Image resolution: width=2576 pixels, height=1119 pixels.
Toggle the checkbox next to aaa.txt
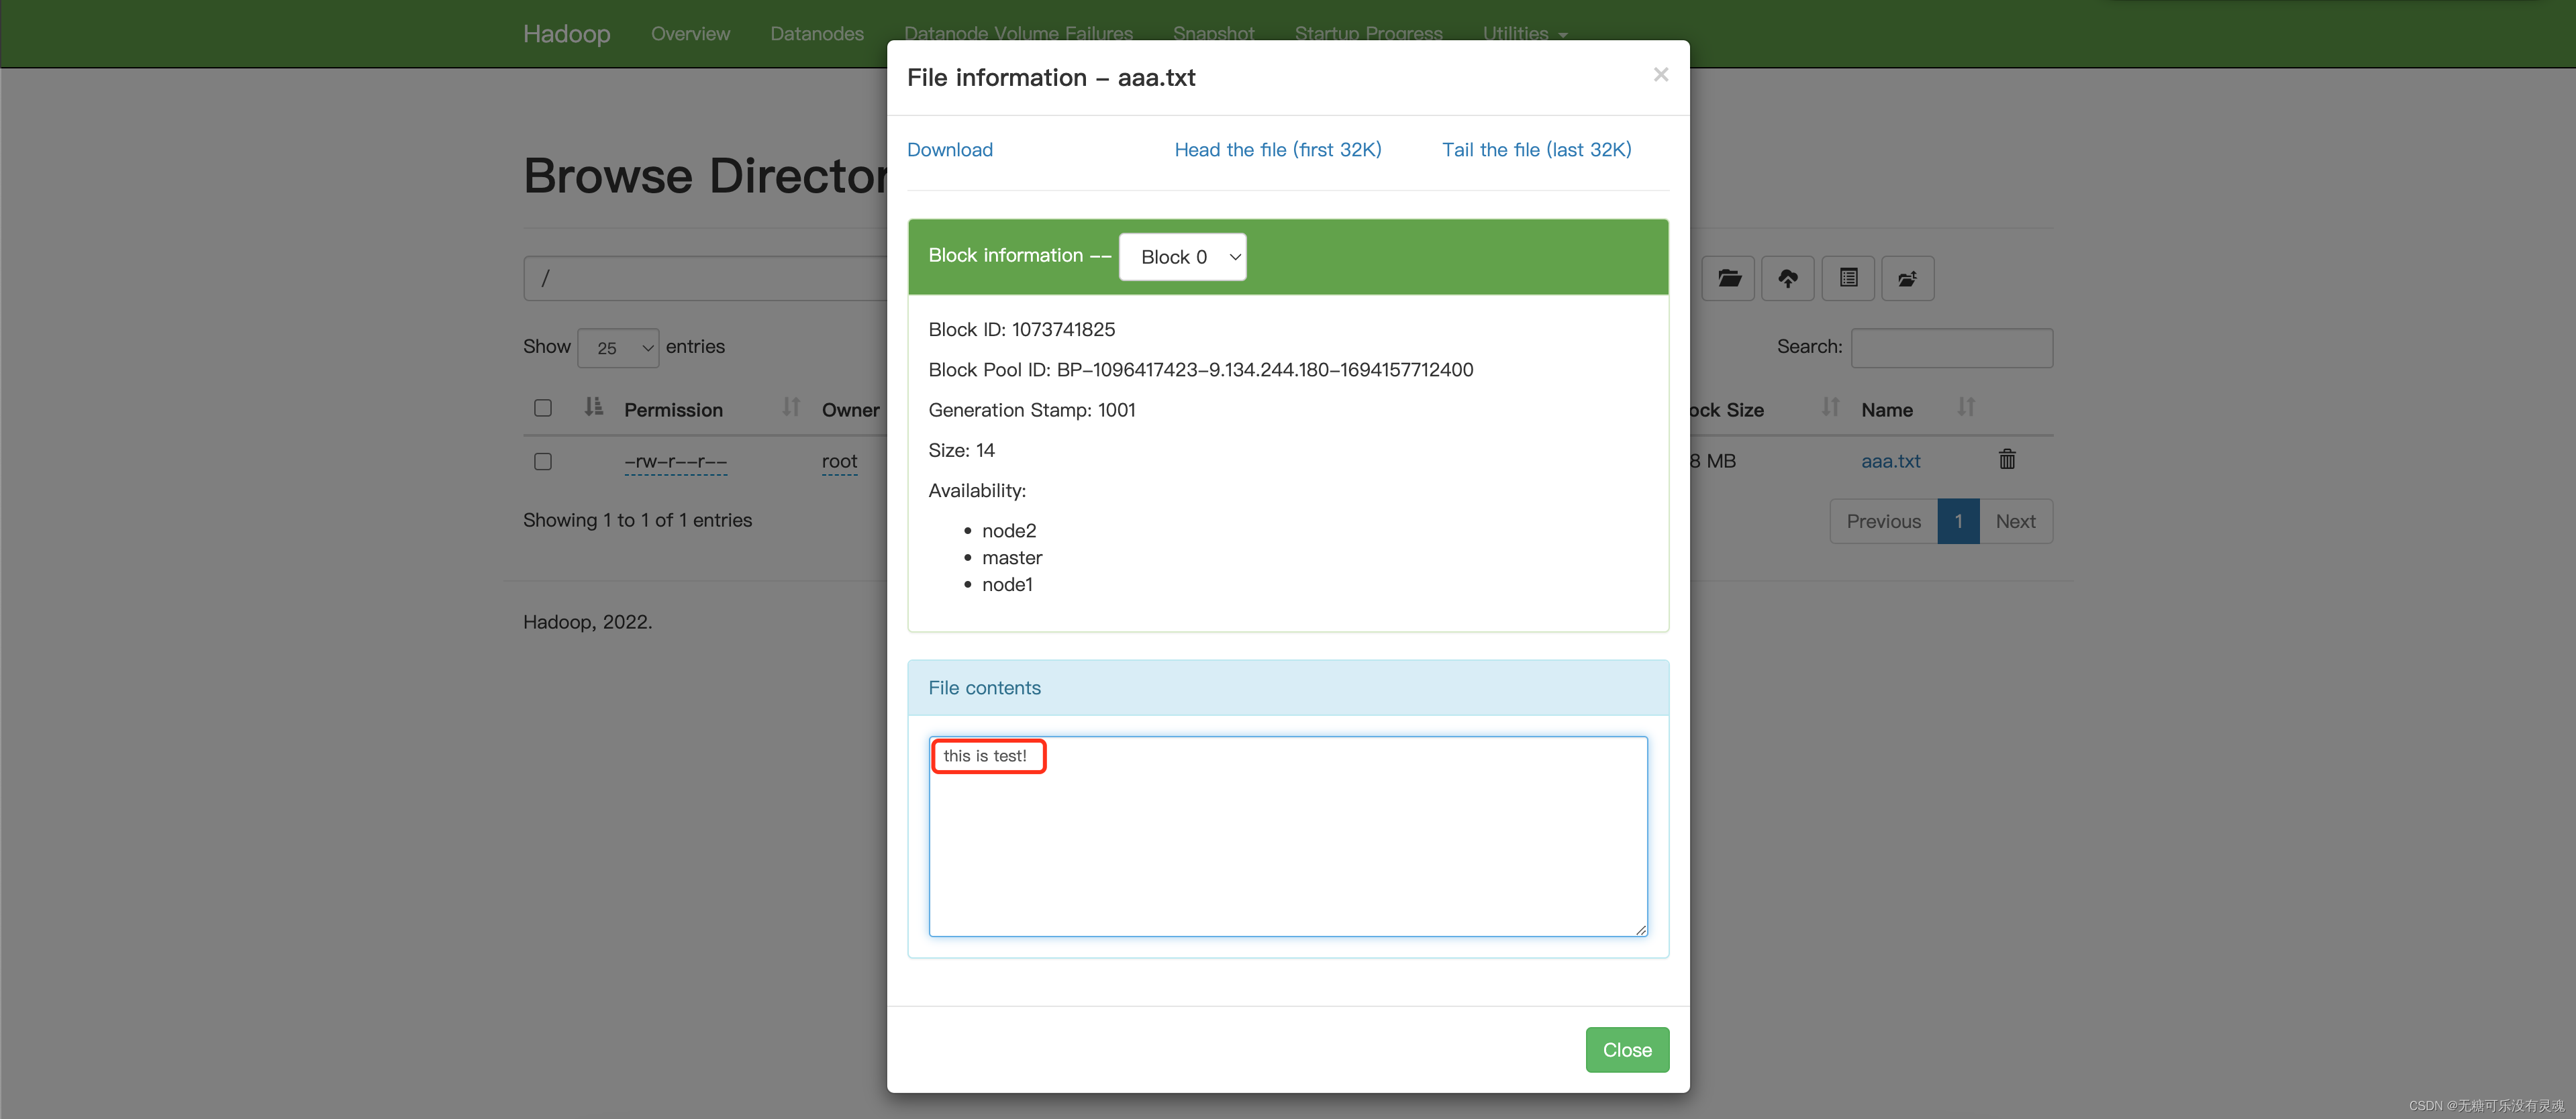(542, 460)
